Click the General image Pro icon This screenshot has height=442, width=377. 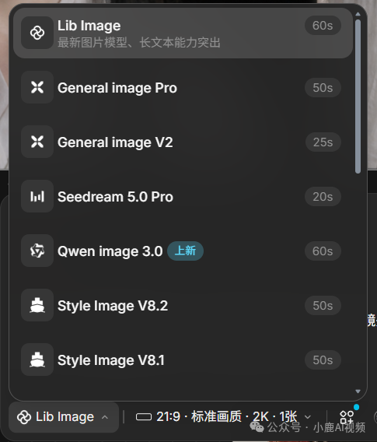37,87
